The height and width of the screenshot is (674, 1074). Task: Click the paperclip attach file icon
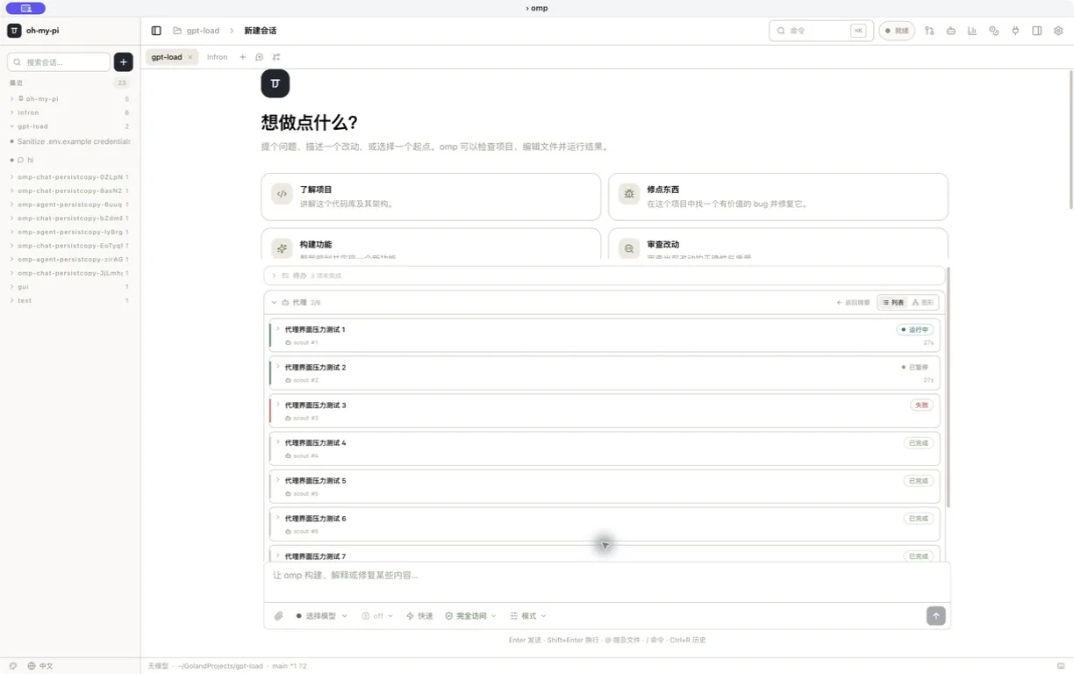point(278,616)
